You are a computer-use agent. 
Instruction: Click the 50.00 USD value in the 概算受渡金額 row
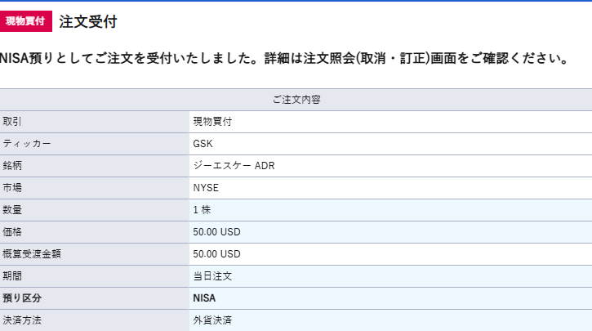[x=216, y=254]
